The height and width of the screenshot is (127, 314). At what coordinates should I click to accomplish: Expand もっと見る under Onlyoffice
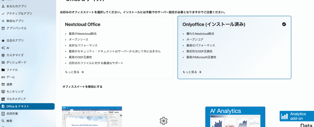coord(192,72)
